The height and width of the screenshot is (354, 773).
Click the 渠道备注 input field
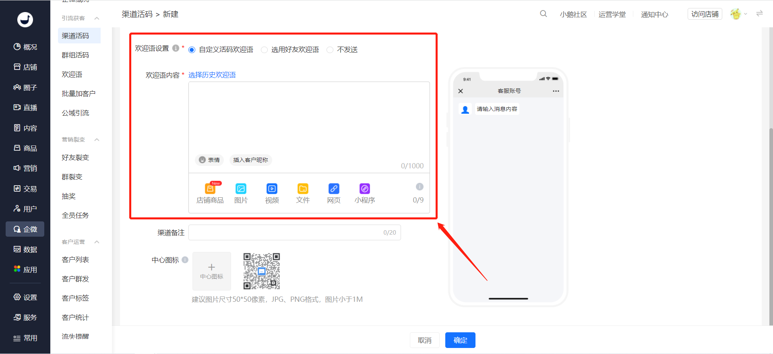(x=295, y=233)
